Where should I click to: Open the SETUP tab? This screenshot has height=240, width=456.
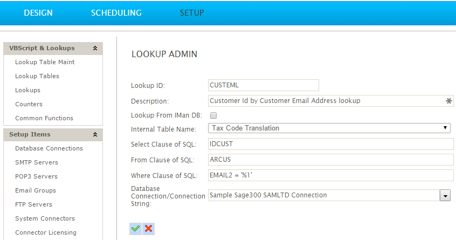click(192, 13)
